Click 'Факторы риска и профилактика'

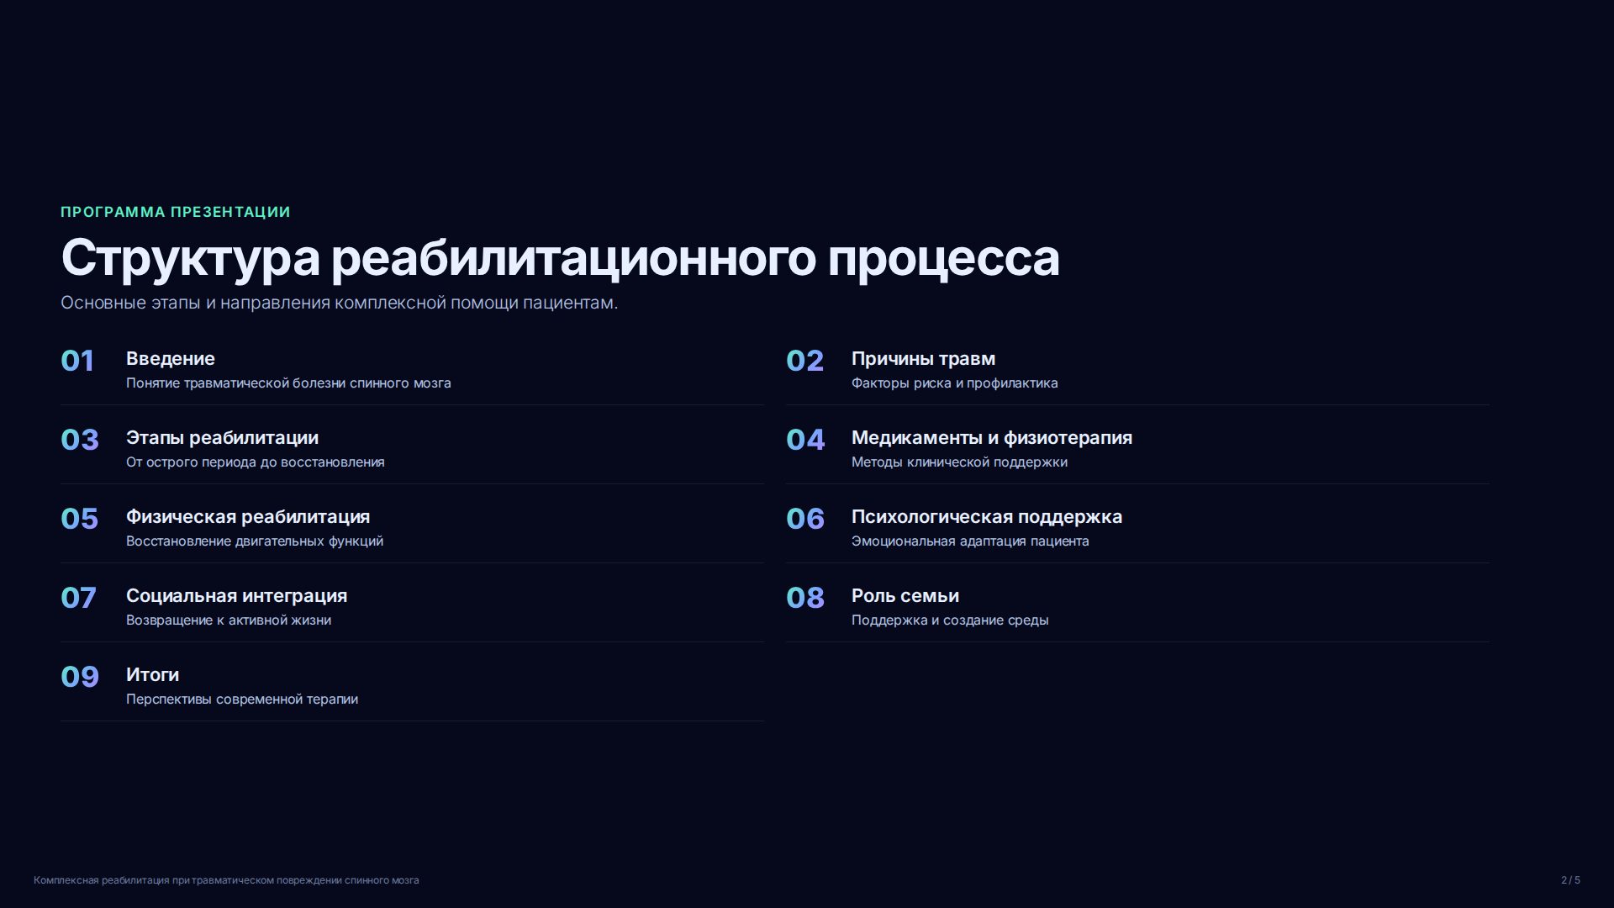pyautogui.click(x=954, y=383)
